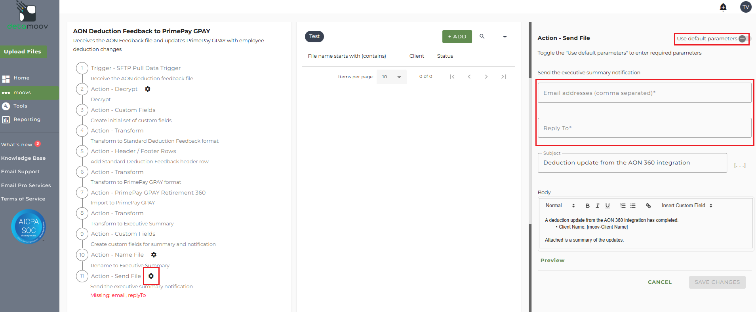The image size is (756, 312).
Task: Go to next page of results
Action: [x=486, y=77]
